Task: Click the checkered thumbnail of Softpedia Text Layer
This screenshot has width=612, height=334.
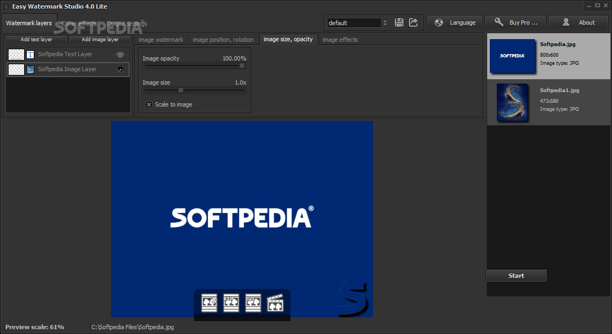Action: click(16, 55)
